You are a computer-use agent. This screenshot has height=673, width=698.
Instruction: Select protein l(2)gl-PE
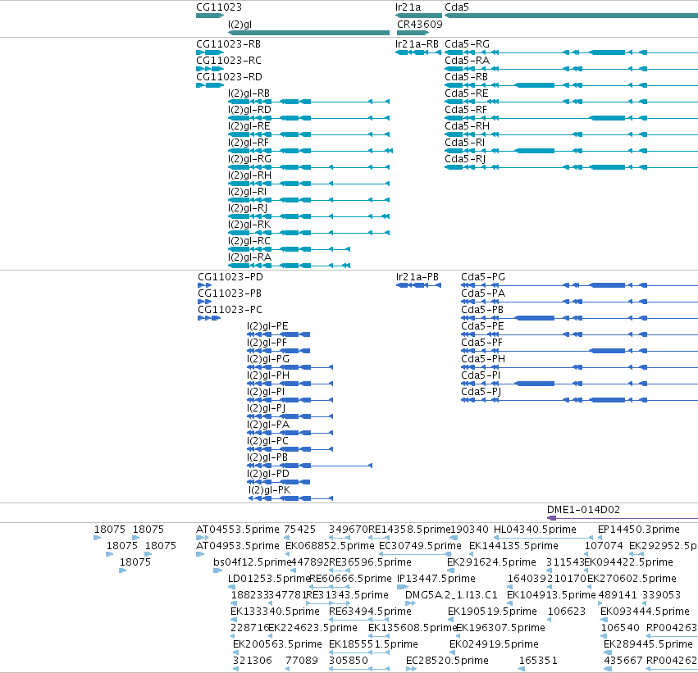[x=279, y=334]
